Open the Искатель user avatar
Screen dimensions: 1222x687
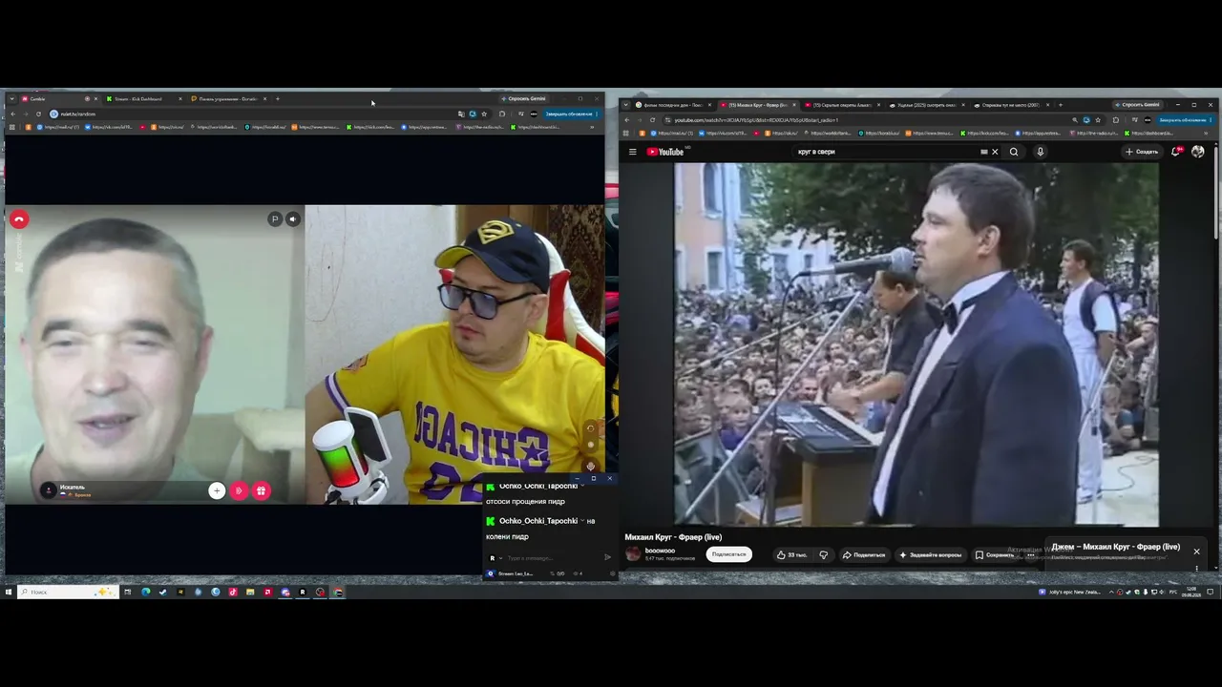pyautogui.click(x=49, y=490)
